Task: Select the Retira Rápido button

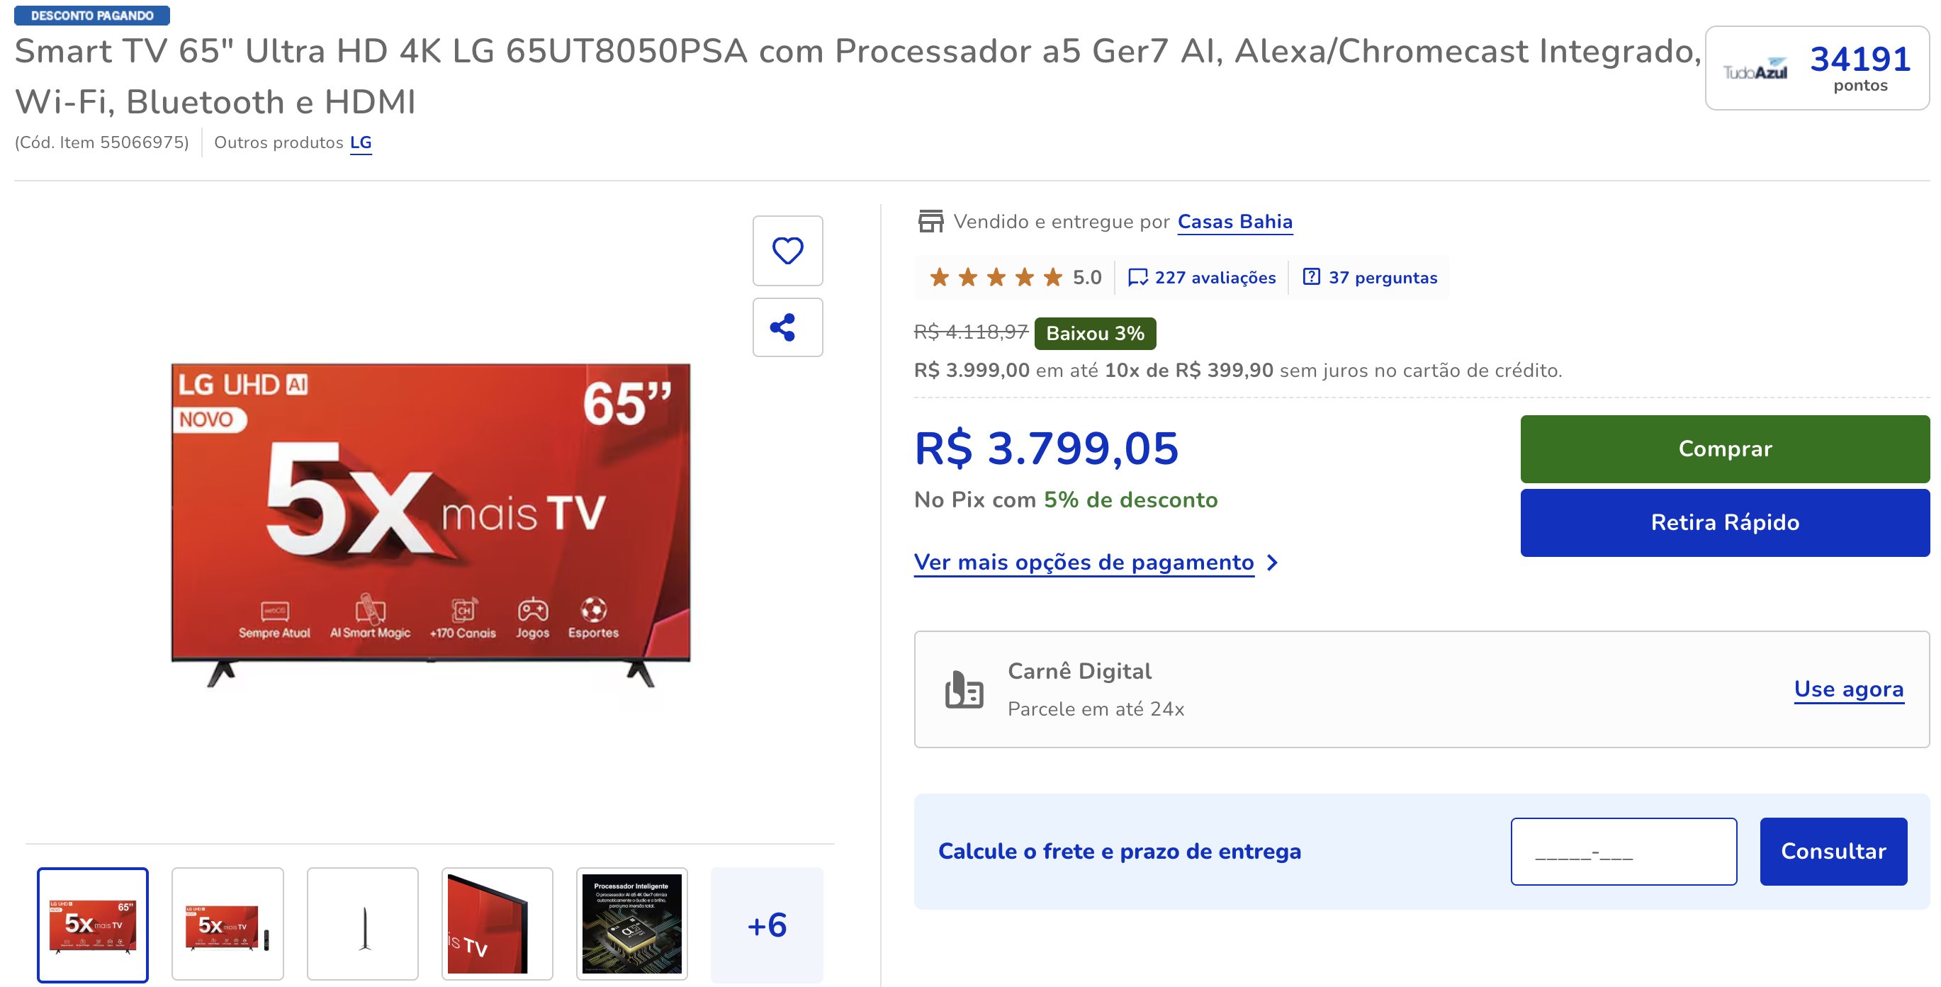Action: pyautogui.click(x=1725, y=523)
